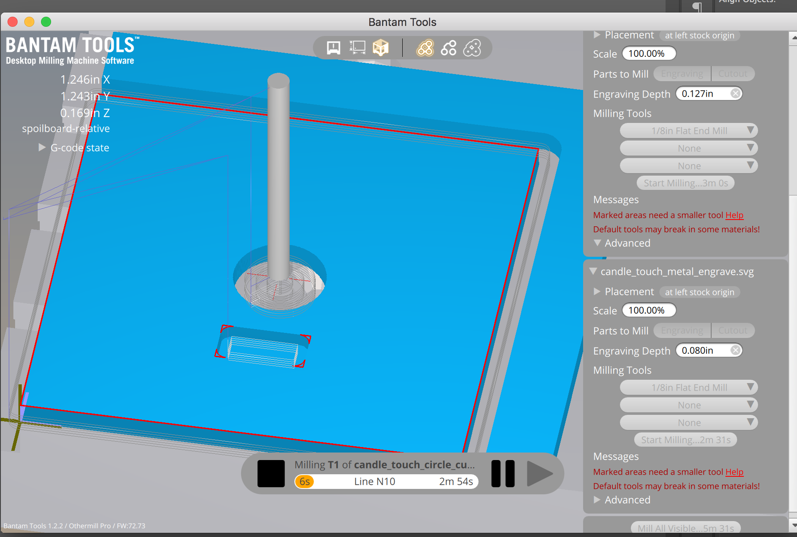Click the 0.080in Engraving Depth input field
Image resolution: width=797 pixels, height=537 pixels.
point(703,350)
